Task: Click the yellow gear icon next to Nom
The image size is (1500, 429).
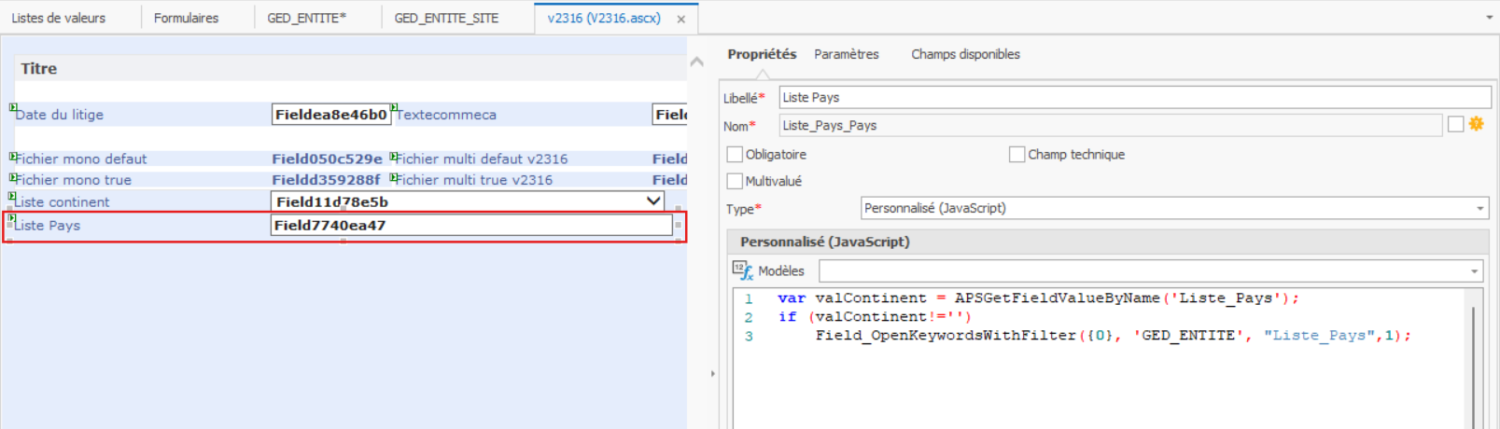Action: (x=1476, y=124)
